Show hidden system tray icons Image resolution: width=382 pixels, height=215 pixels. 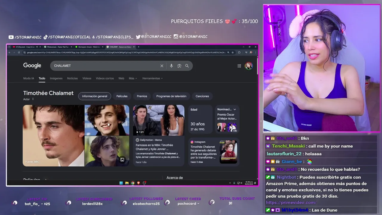pyautogui.click(x=230, y=183)
